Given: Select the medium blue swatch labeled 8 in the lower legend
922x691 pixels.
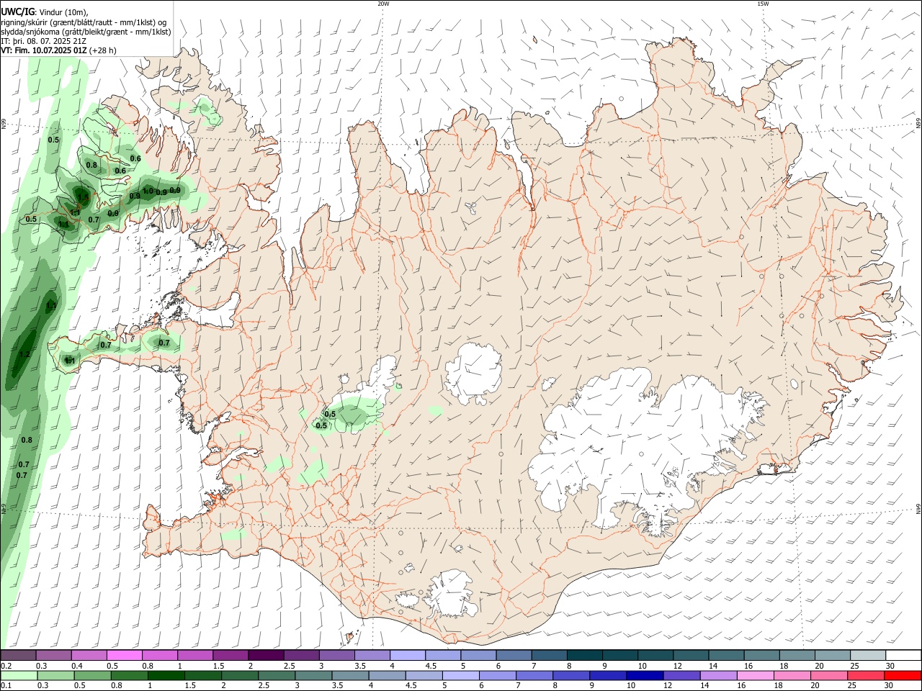Looking at the screenshot, I should (x=571, y=675).
